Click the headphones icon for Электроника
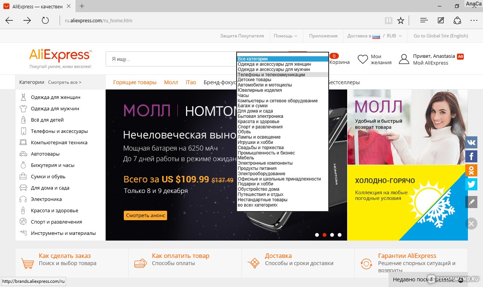483x287 pixels. (x=23, y=199)
